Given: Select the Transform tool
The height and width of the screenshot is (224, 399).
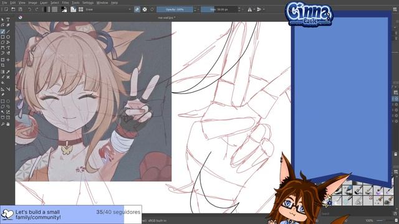Looking at the screenshot, I should [2, 60].
